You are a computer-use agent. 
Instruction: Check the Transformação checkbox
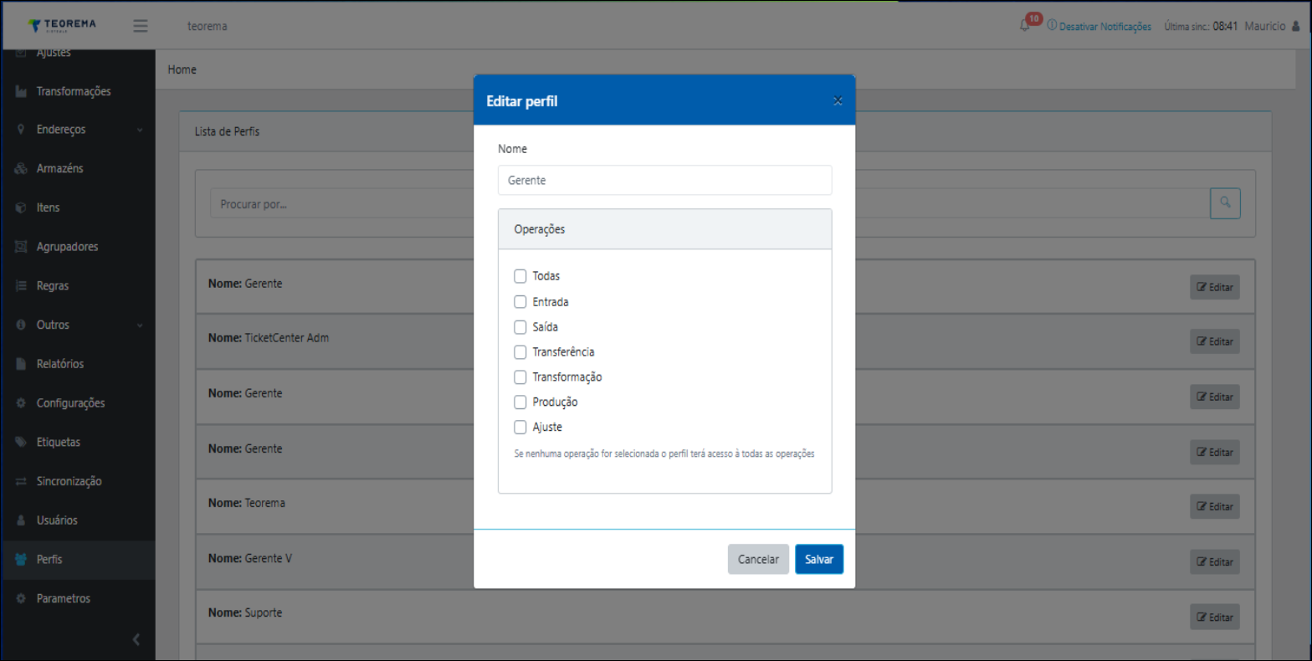(x=520, y=377)
